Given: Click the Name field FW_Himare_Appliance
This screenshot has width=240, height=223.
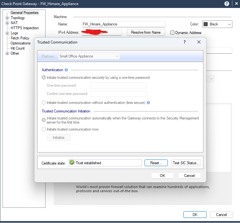Looking at the screenshot, I should 124,24.
